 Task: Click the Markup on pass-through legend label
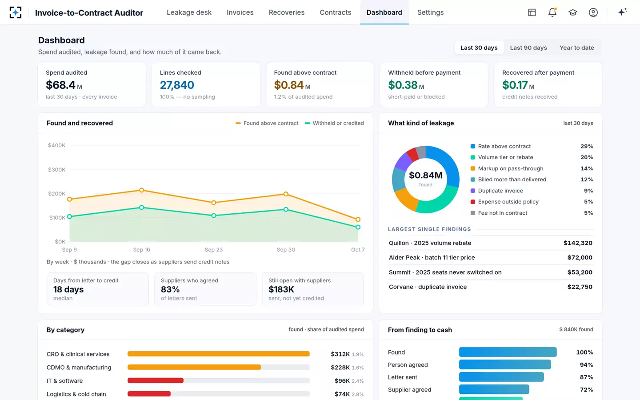[x=511, y=168]
